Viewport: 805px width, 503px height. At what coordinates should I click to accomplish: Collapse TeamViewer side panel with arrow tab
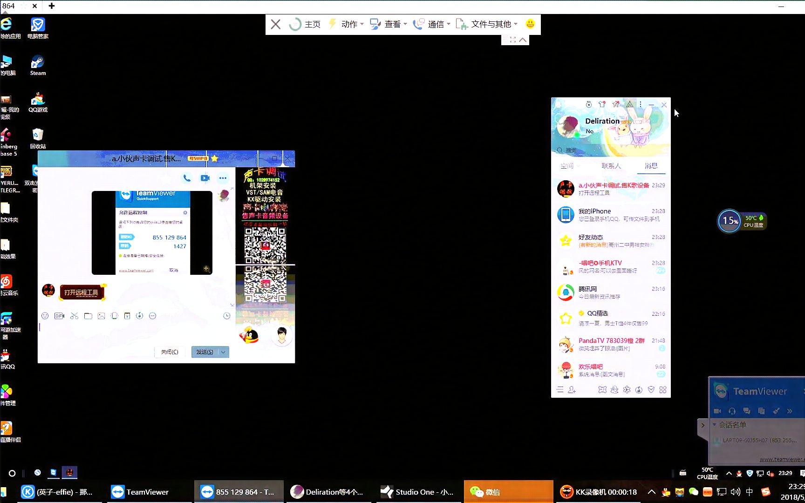pyautogui.click(x=703, y=425)
